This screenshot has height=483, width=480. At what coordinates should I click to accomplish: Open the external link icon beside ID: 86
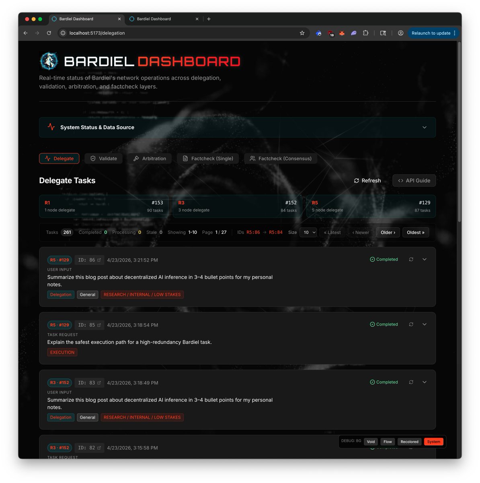(99, 260)
